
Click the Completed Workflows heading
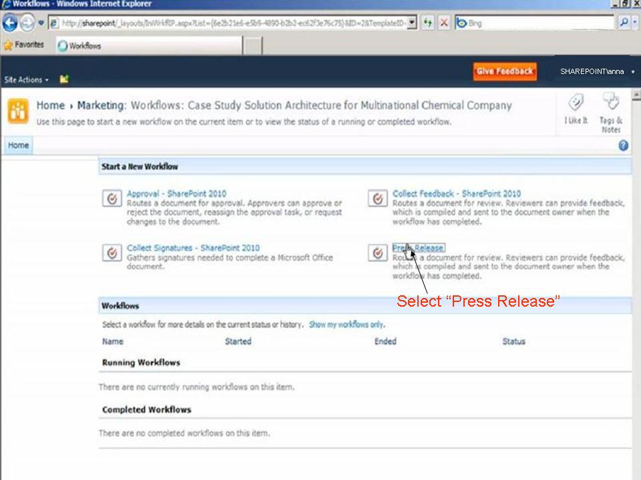pyautogui.click(x=147, y=410)
